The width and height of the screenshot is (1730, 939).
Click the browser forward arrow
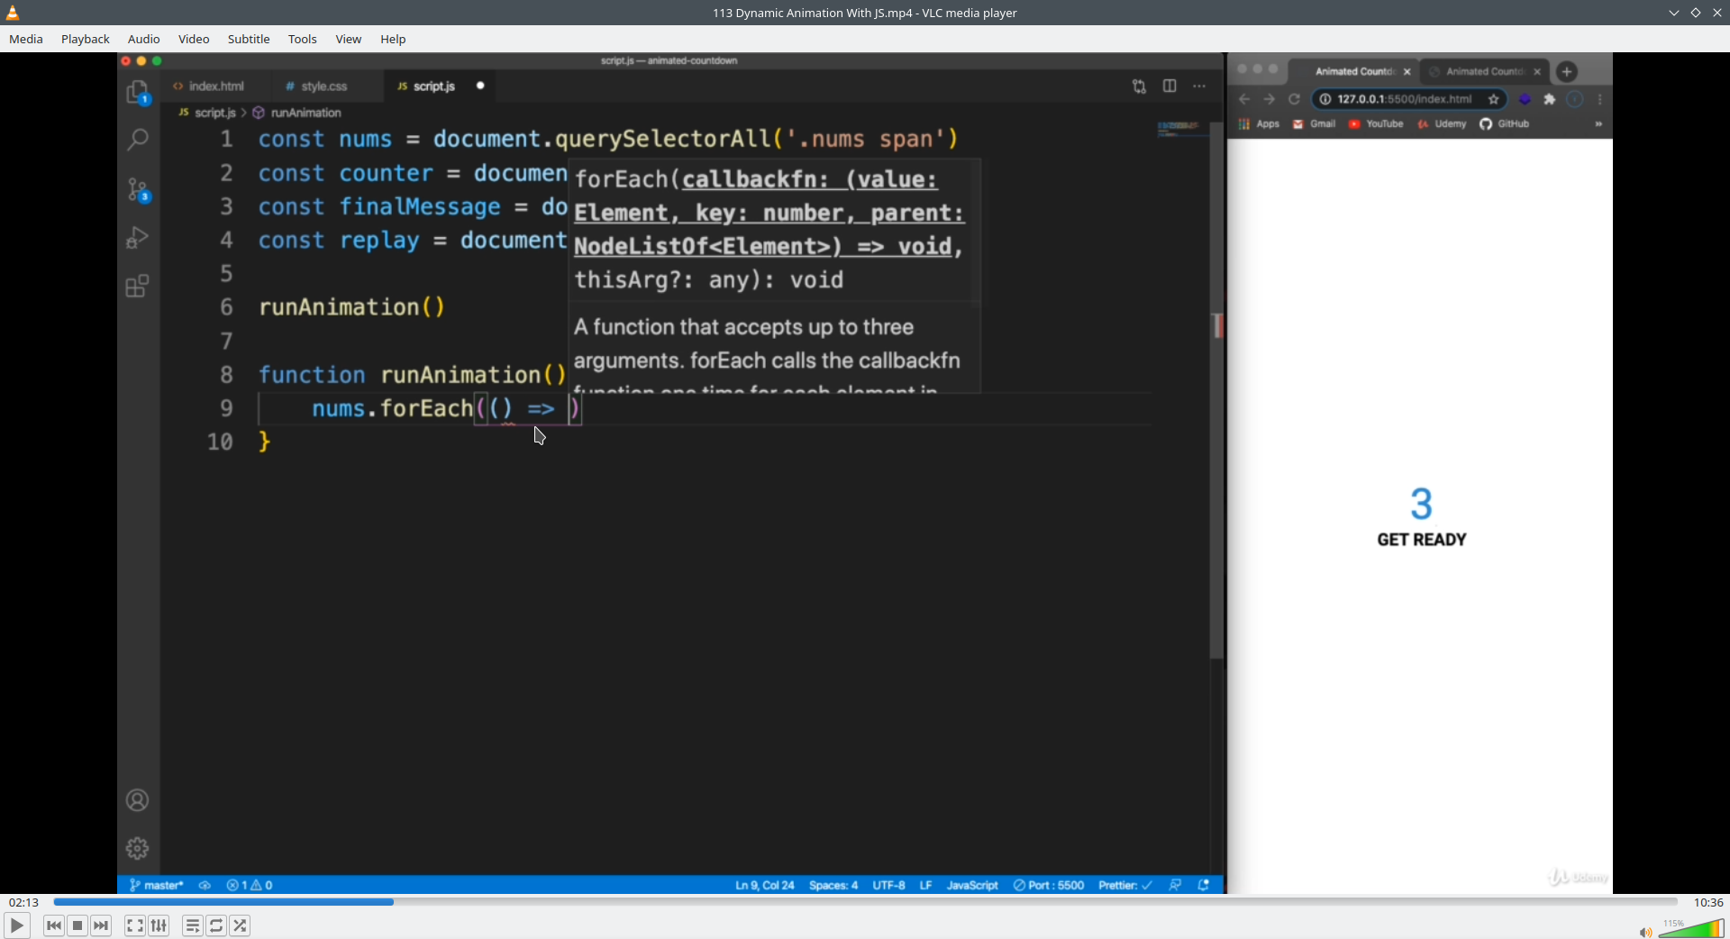[1270, 99]
